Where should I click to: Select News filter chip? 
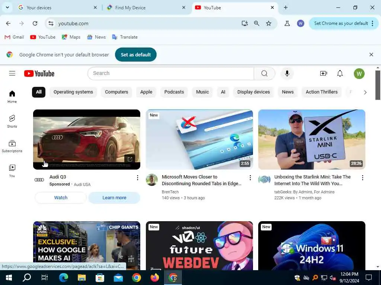point(288,92)
